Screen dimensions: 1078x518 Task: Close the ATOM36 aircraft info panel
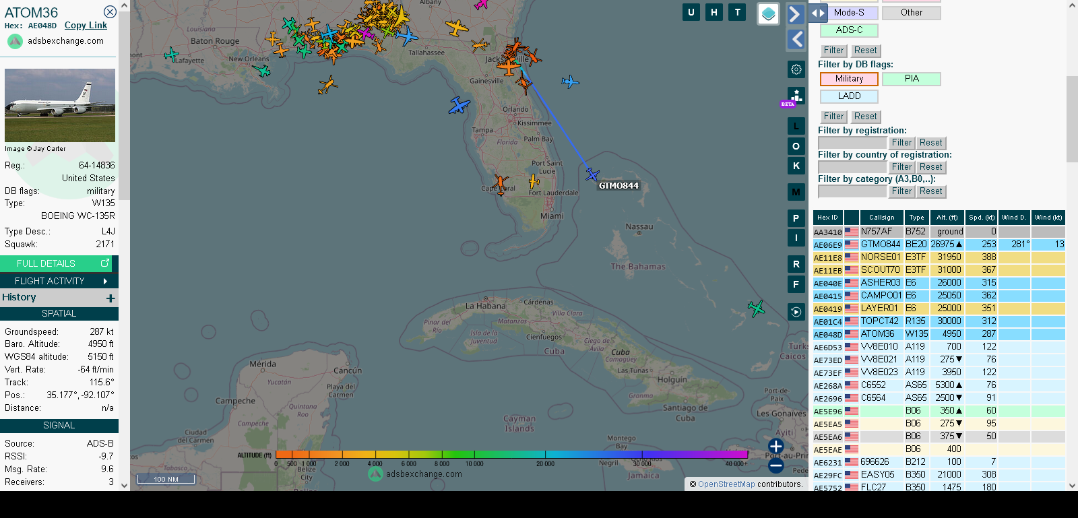(x=110, y=12)
